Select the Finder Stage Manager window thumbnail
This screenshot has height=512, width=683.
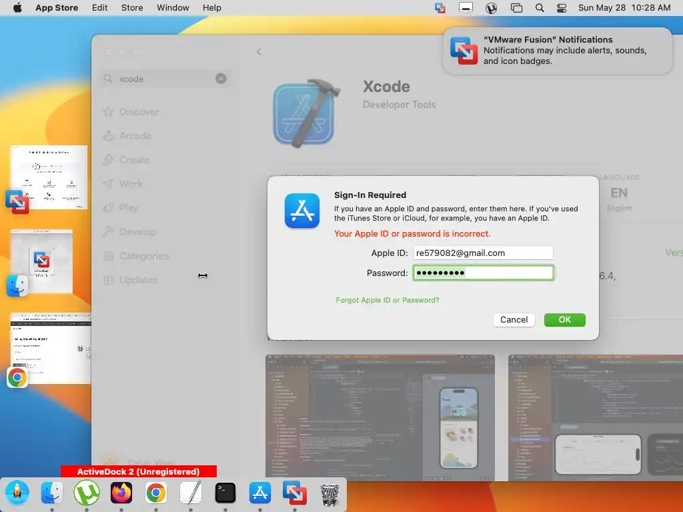pyautogui.click(x=41, y=261)
